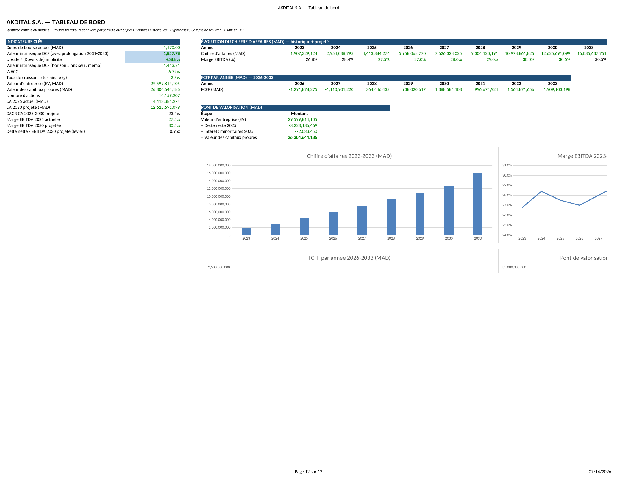Click the 'Page 12 sur 12' footer
617x480 pixels.
308,472
